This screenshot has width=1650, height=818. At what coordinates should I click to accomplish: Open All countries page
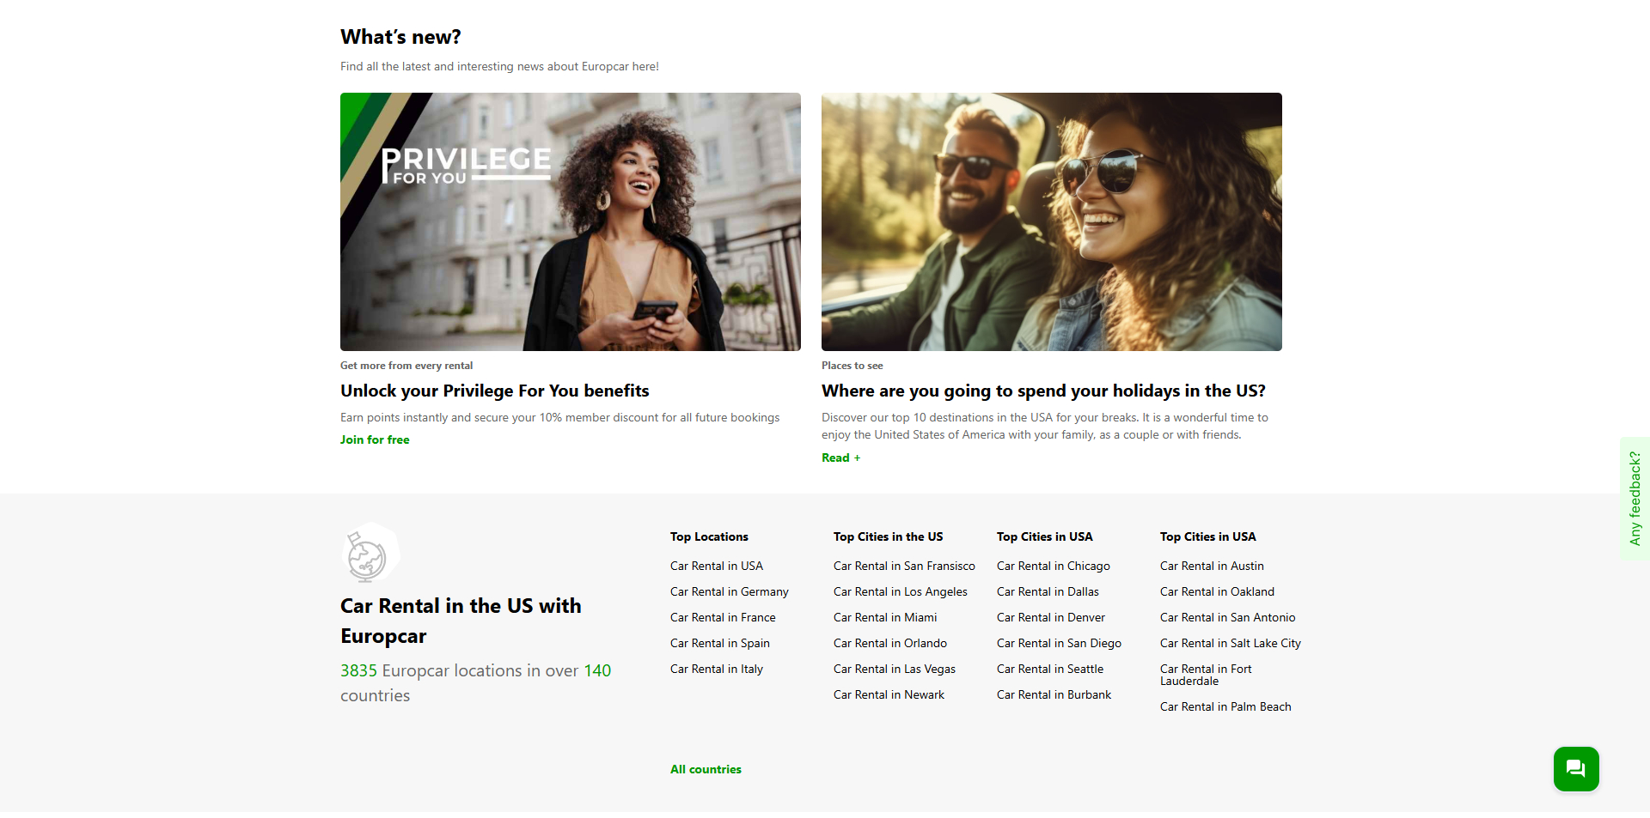(705, 769)
